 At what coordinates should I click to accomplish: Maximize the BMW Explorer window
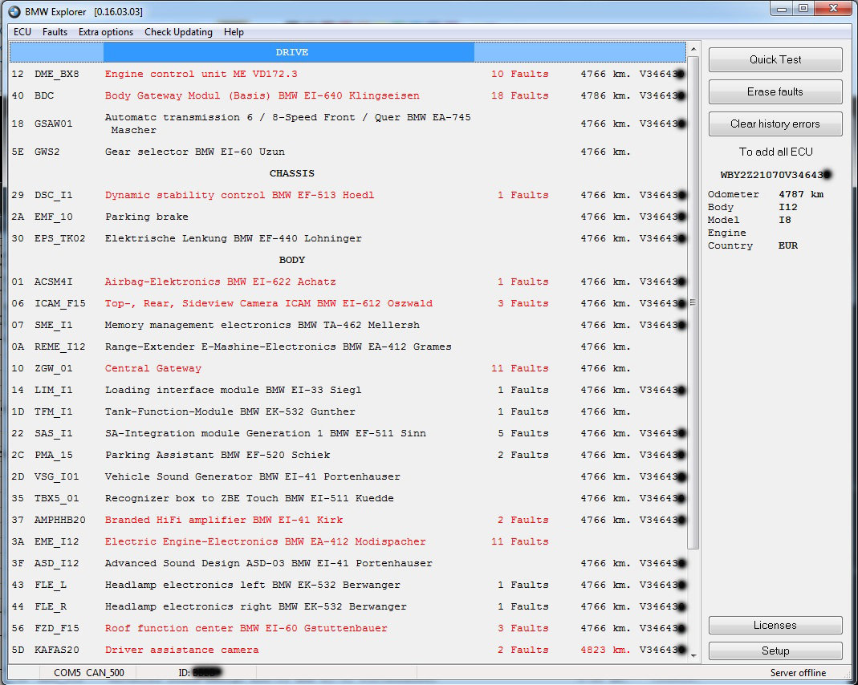(803, 9)
